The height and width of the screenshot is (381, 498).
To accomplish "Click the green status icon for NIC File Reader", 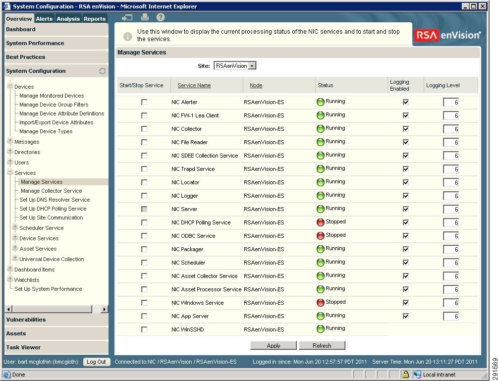I will tap(321, 142).
